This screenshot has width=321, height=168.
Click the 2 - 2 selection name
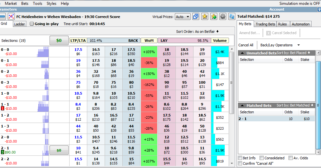point(5,159)
